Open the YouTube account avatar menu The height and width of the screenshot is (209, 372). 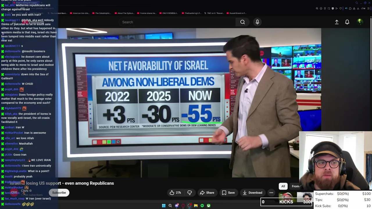[360, 22]
